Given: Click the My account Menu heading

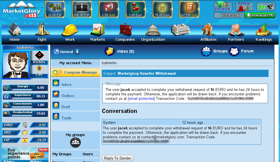Looking at the screenshot, I should (x=75, y=63).
